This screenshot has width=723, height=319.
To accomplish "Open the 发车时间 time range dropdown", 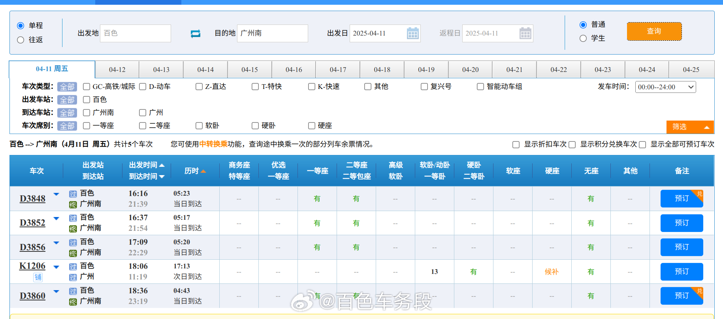I will pos(665,87).
